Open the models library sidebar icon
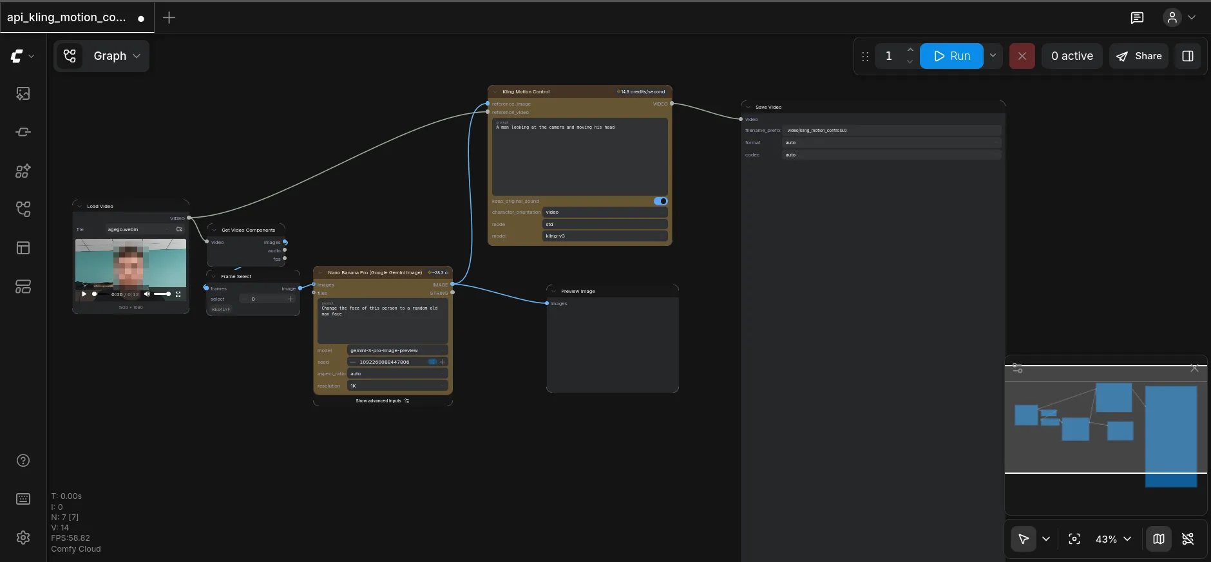This screenshot has width=1211, height=562. 23,171
